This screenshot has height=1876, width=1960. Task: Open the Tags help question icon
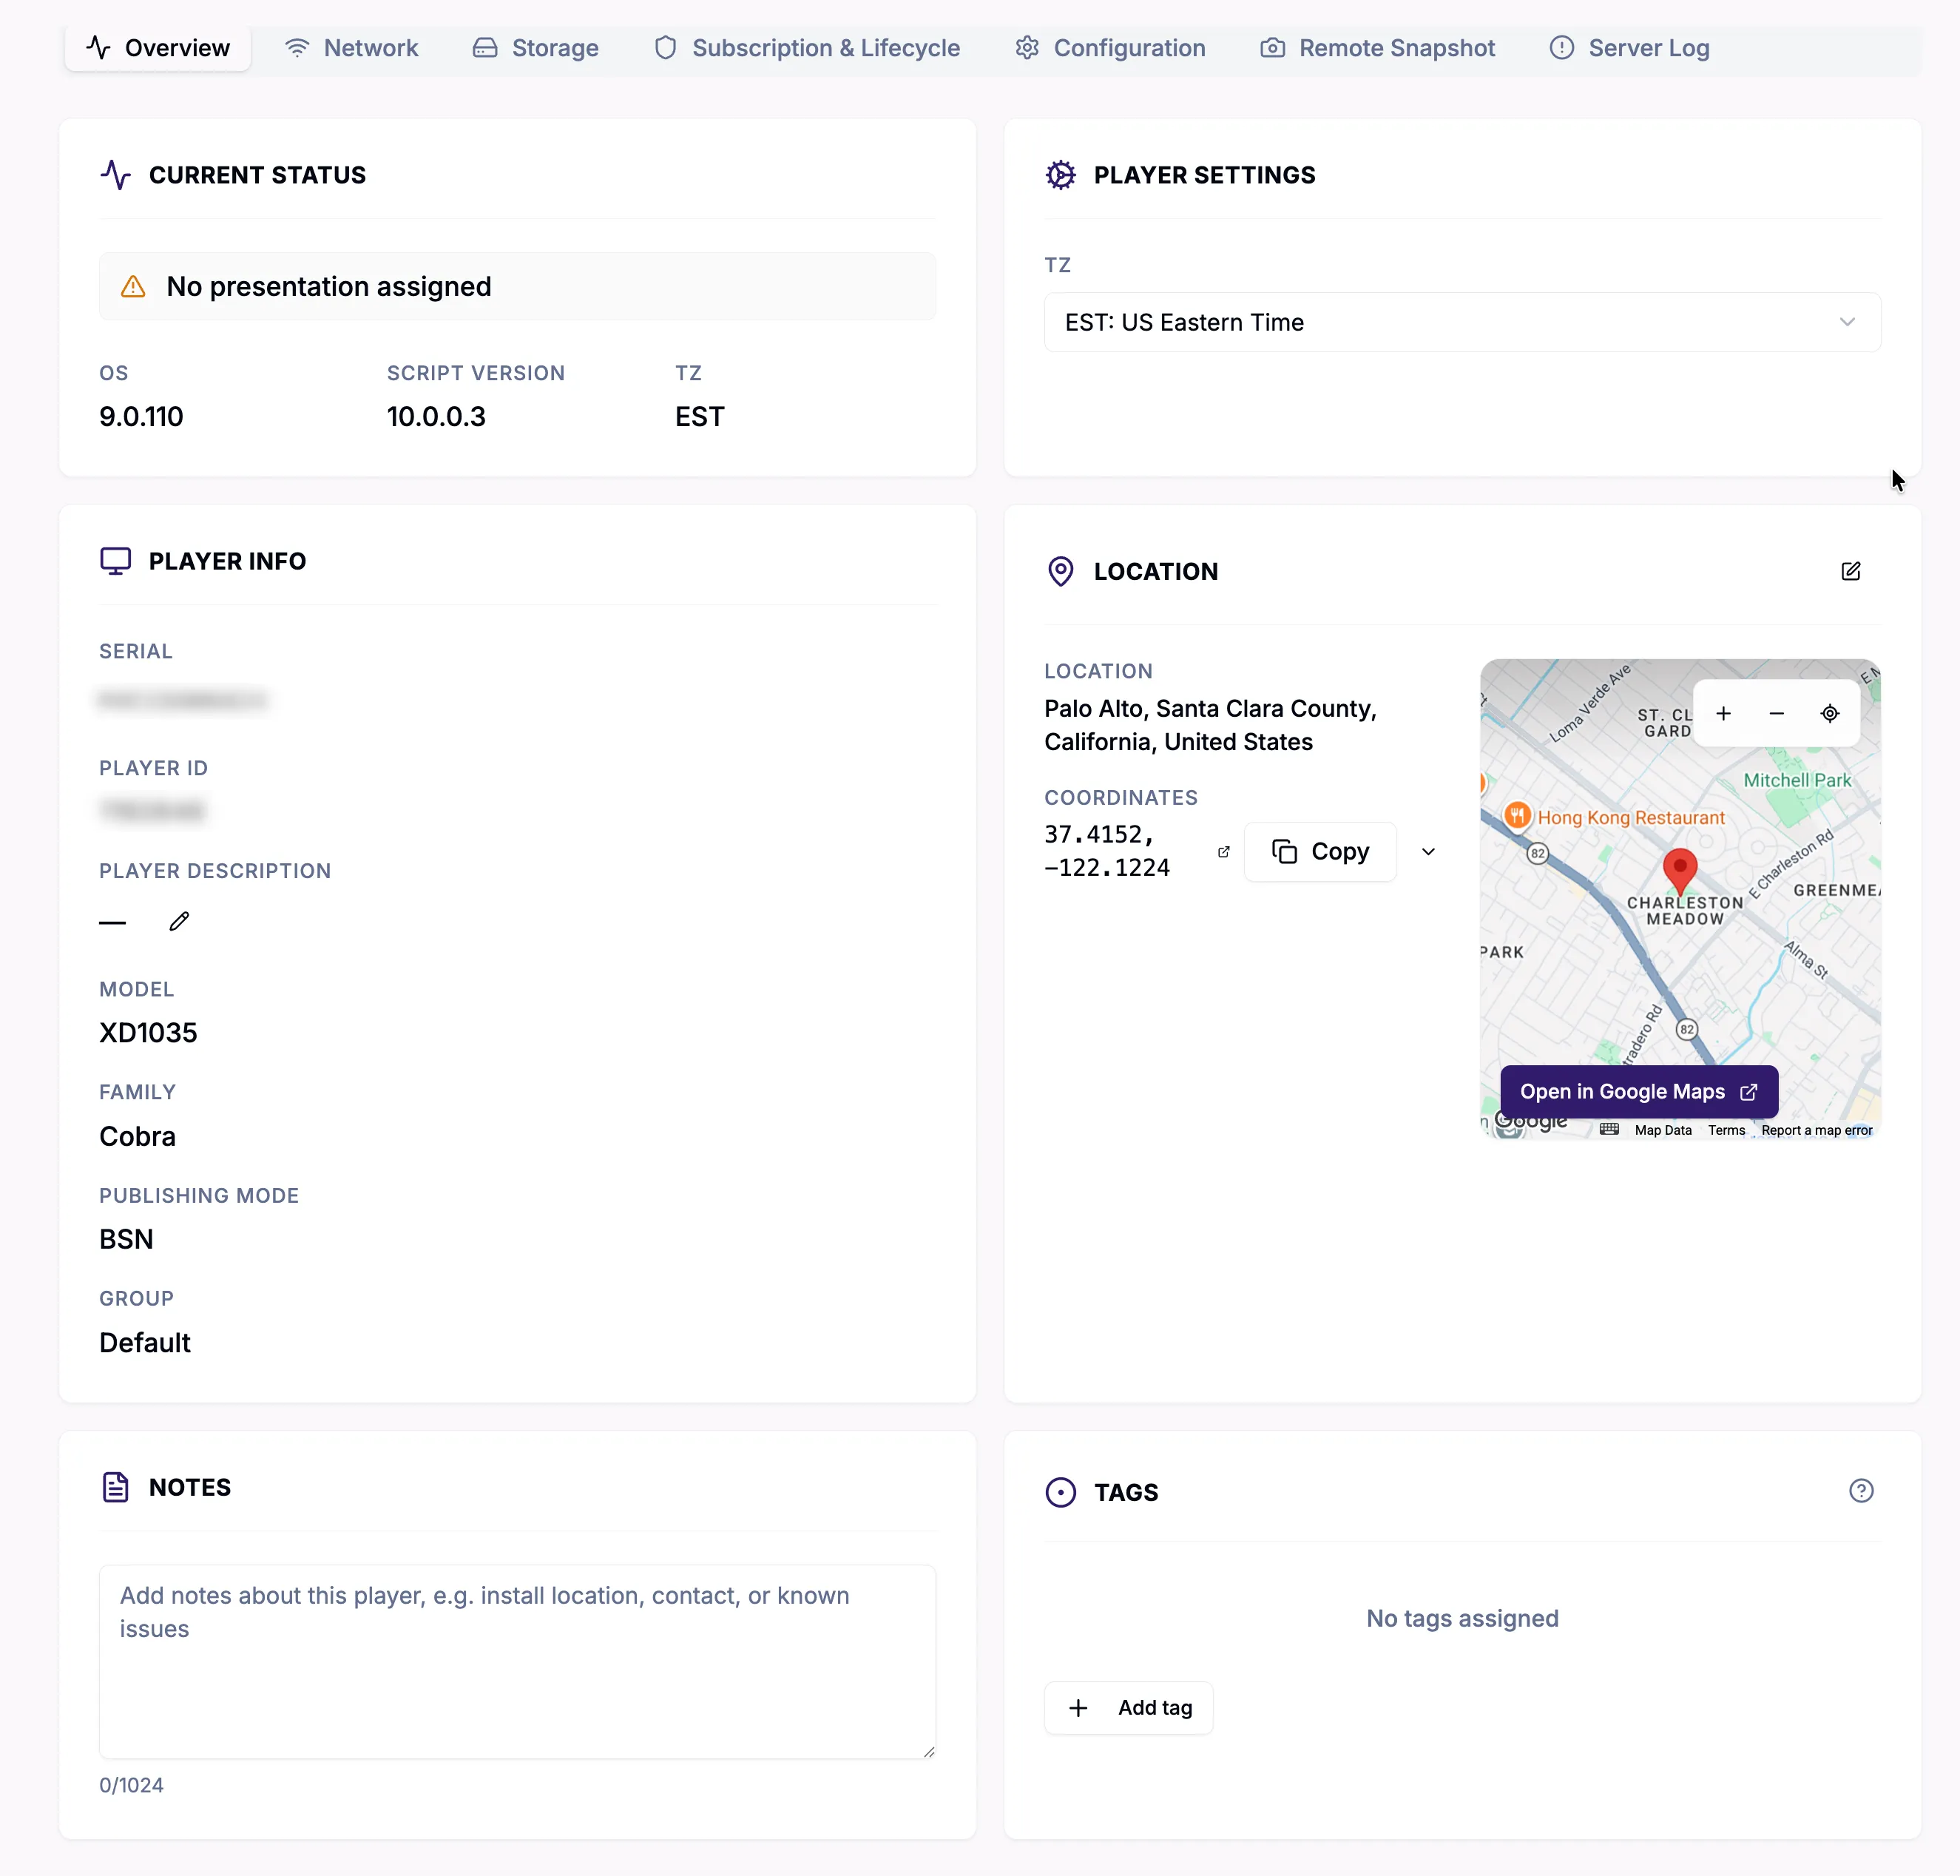[x=1860, y=1490]
